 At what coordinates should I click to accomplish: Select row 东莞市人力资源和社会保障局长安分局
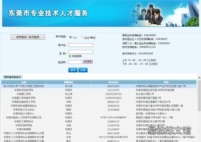point(99,137)
